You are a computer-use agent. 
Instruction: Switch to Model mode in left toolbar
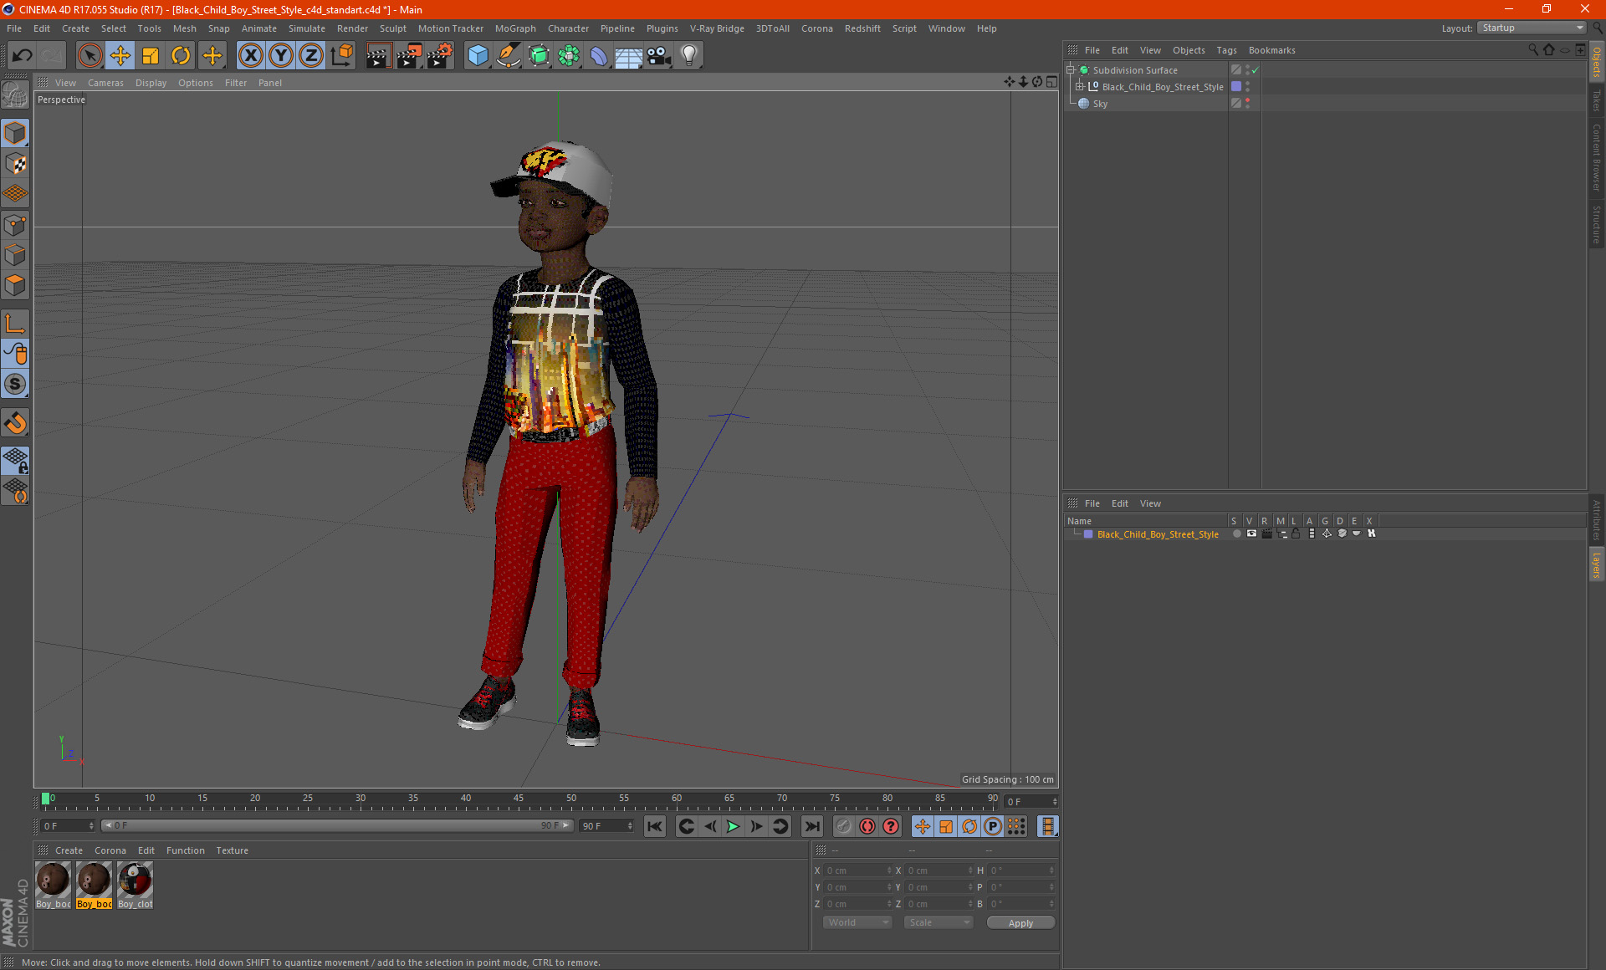click(x=15, y=134)
